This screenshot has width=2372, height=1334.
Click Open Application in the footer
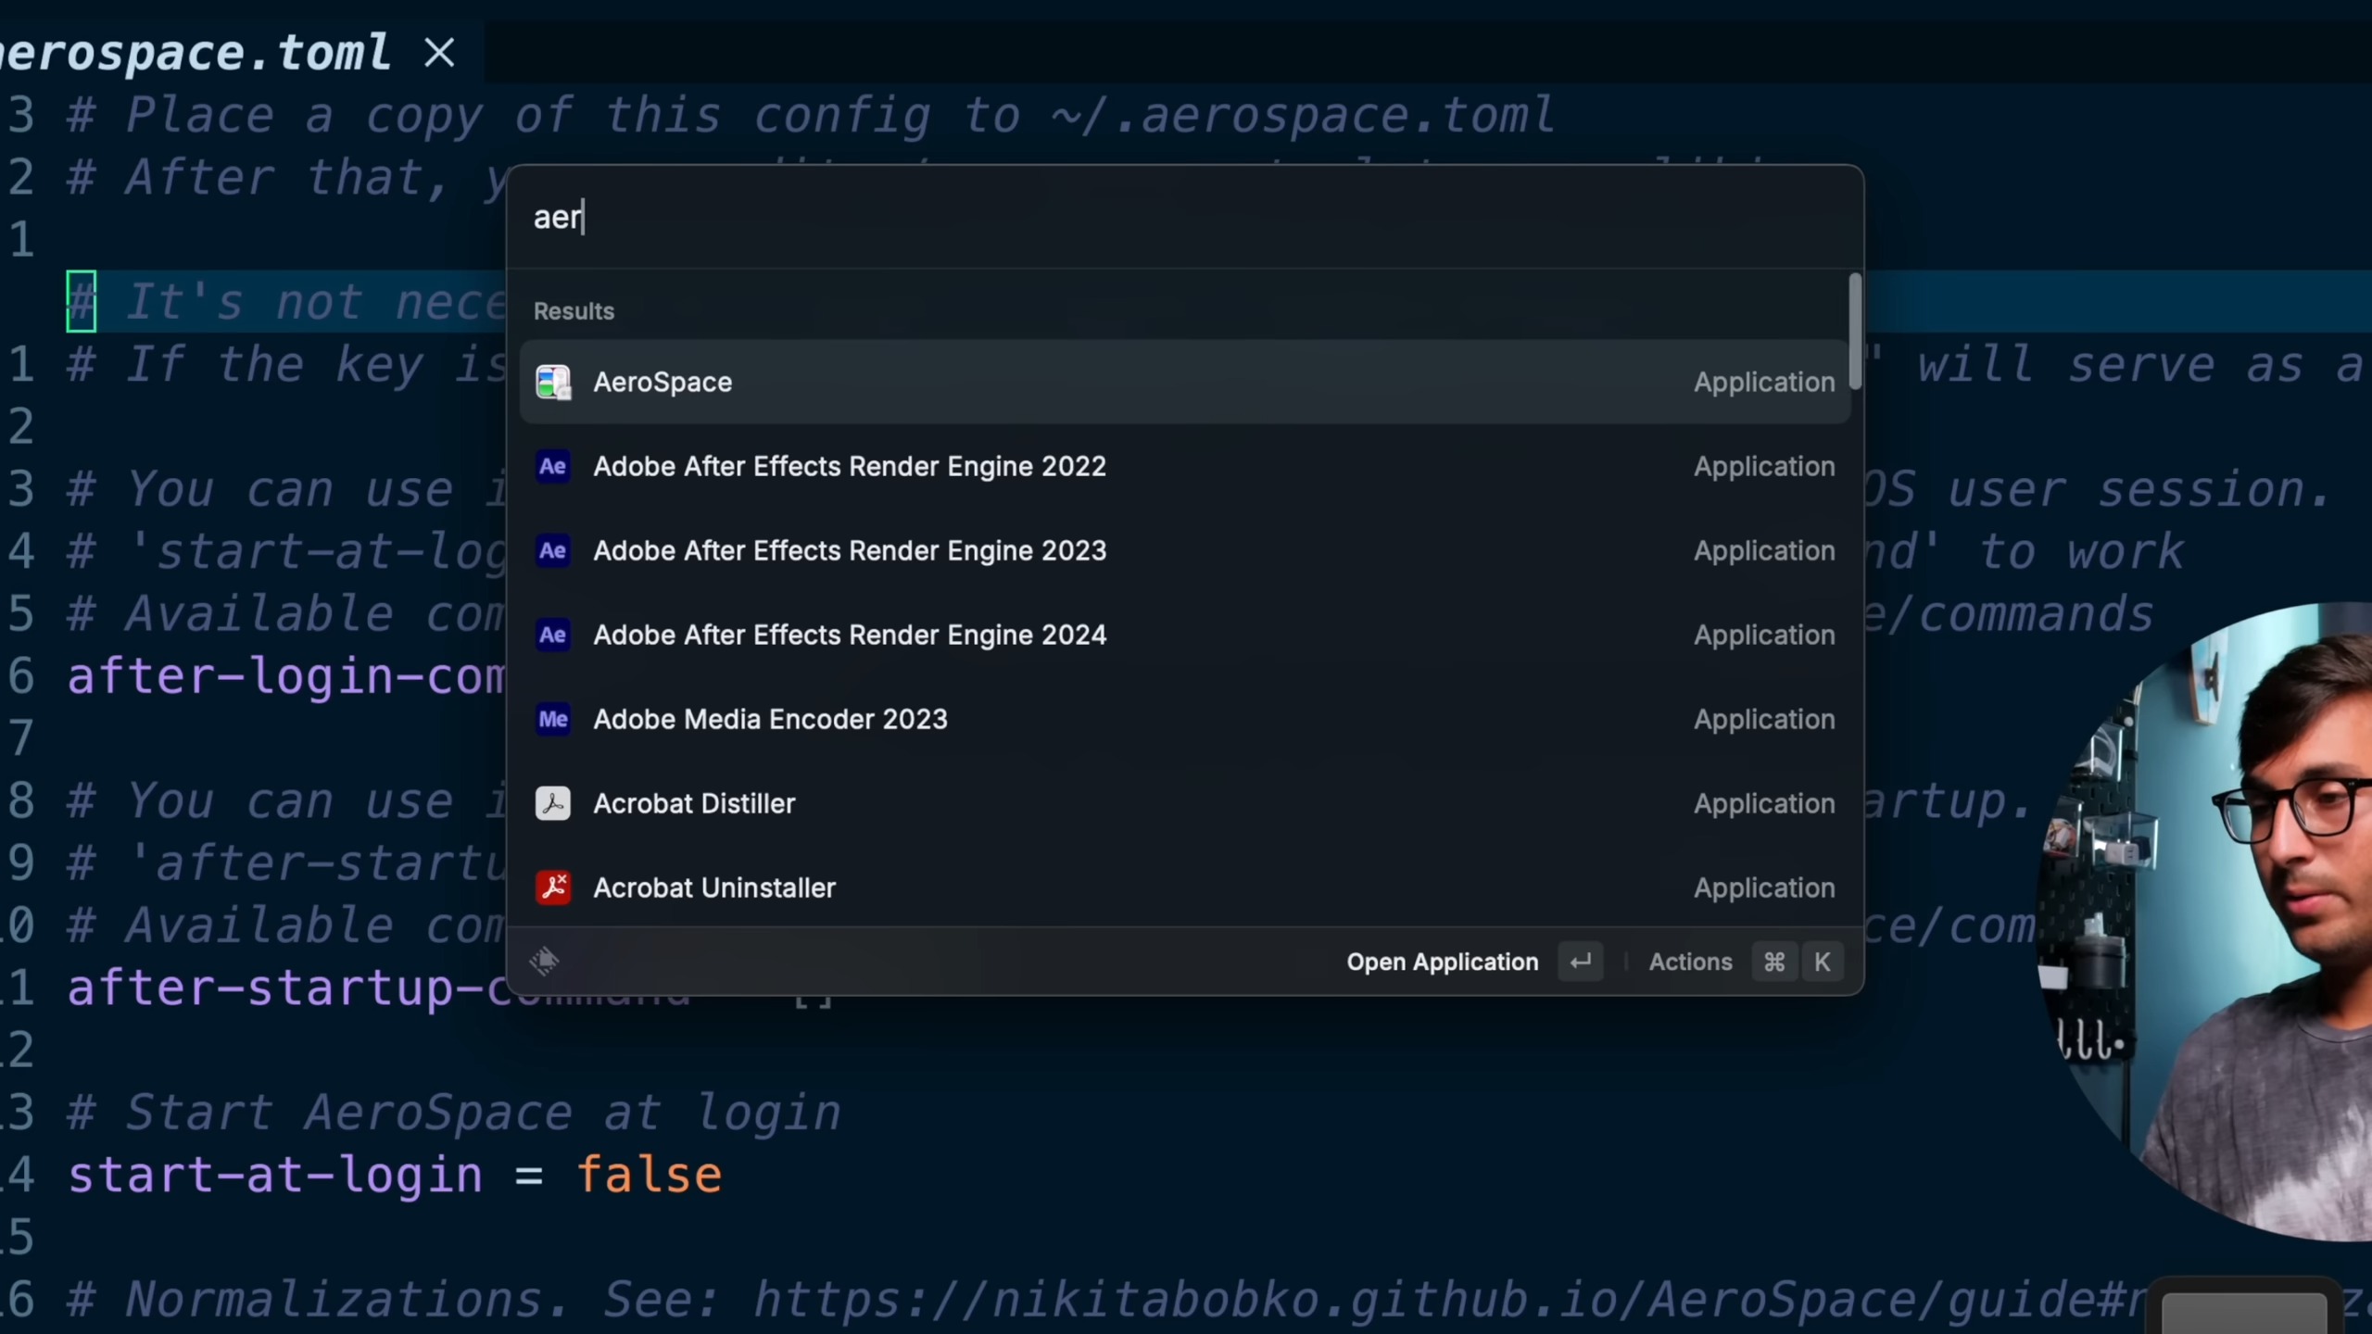[x=1442, y=962]
